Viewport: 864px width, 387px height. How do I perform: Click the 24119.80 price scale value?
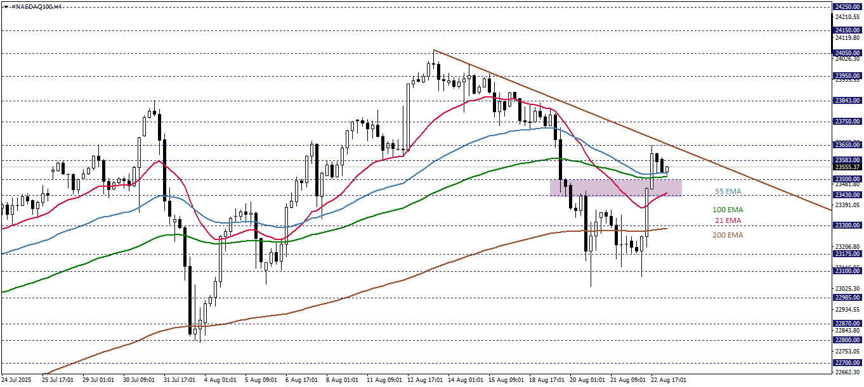point(848,37)
